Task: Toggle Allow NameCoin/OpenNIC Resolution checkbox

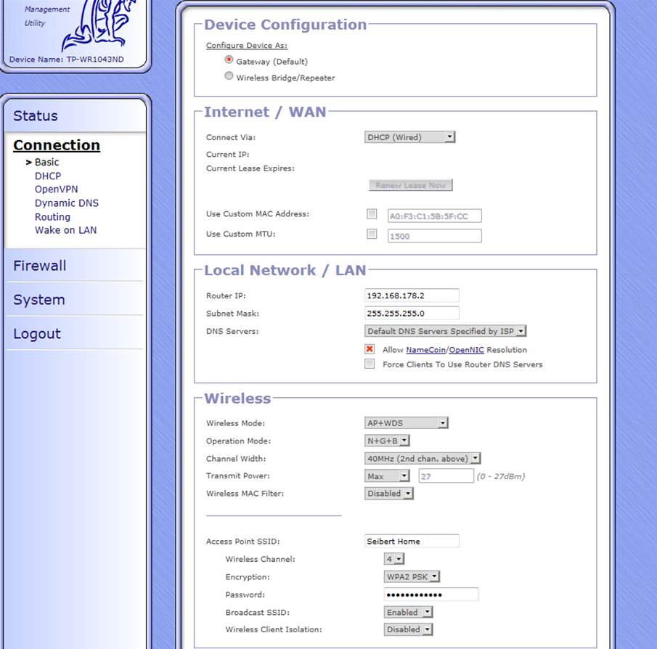Action: pyautogui.click(x=370, y=349)
